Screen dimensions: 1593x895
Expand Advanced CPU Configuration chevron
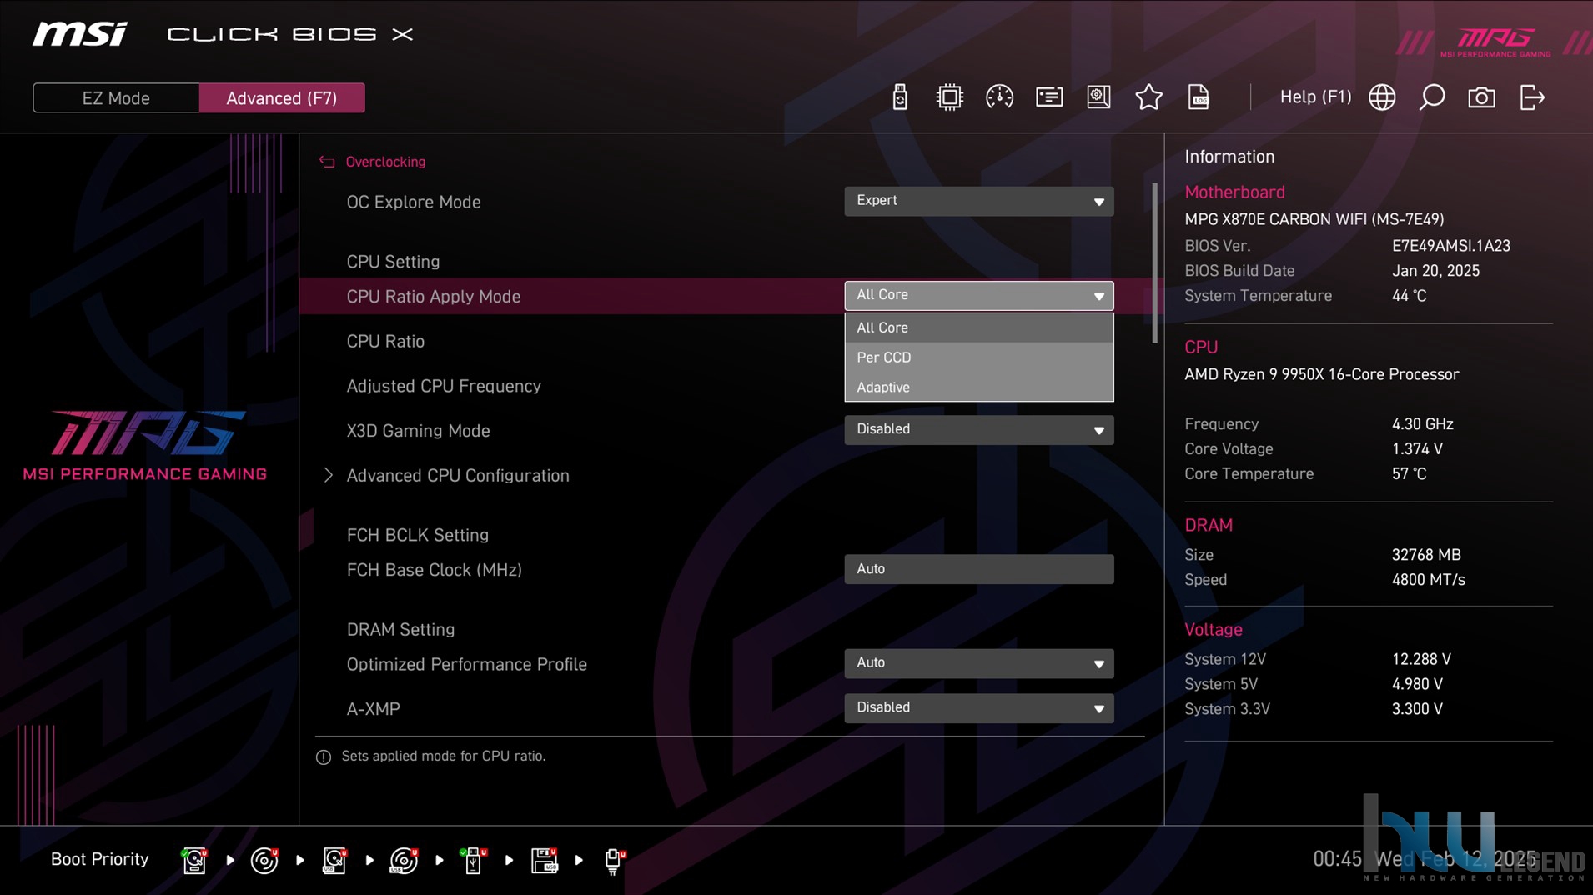[328, 475]
